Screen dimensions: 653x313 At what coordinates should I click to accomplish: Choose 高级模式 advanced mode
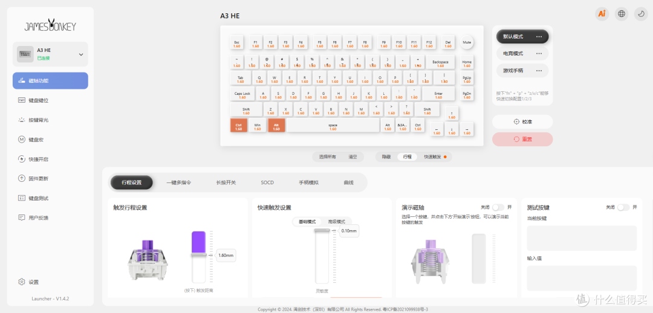pyautogui.click(x=337, y=221)
